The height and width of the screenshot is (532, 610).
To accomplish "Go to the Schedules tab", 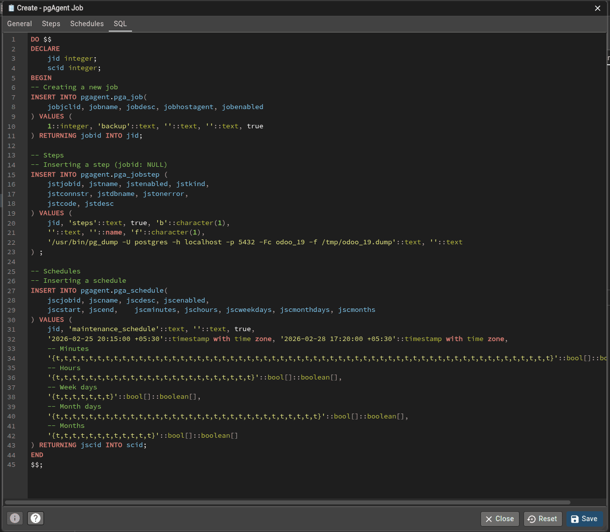I will coord(87,24).
